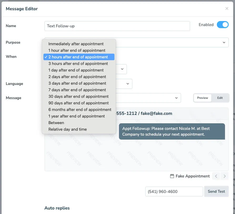Switch to the Preview tab
The width and height of the screenshot is (235, 214).
pyautogui.click(x=202, y=98)
